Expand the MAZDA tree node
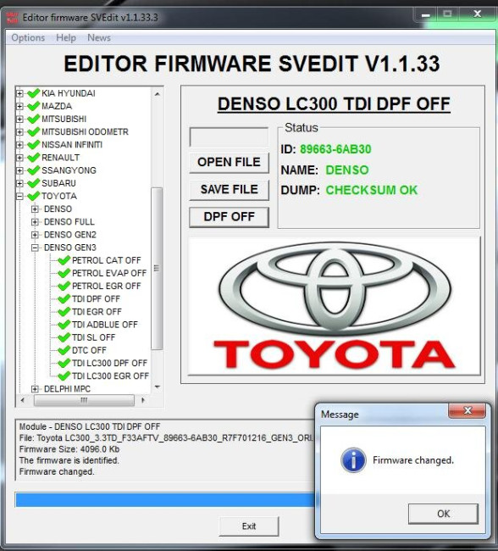 pos(20,106)
